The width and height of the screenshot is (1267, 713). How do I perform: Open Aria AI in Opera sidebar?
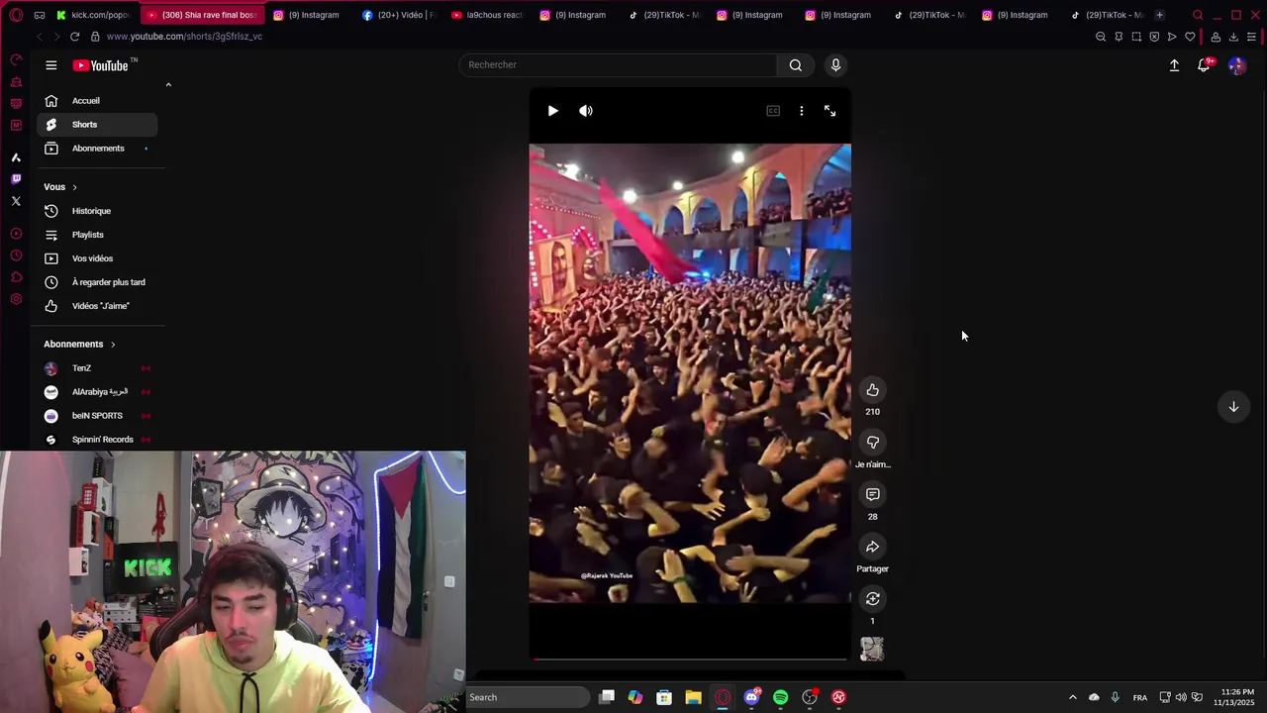16,157
